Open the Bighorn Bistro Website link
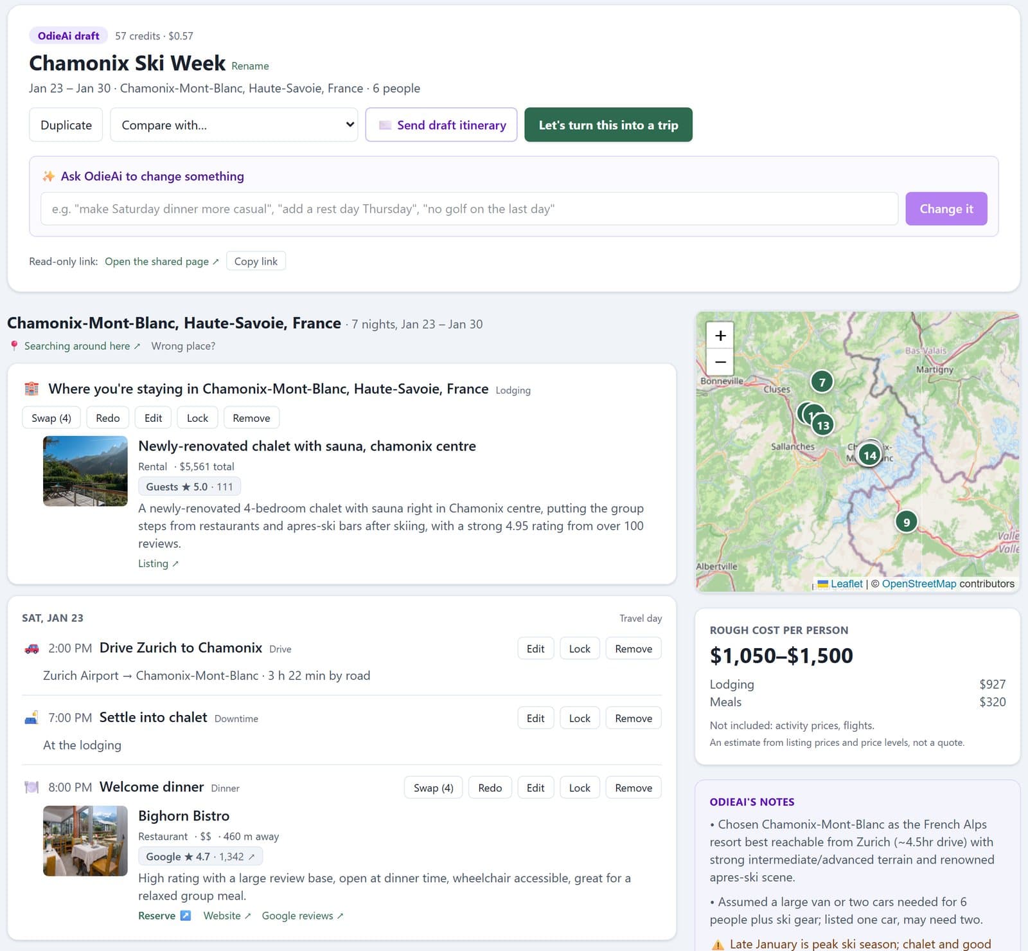 coord(227,916)
